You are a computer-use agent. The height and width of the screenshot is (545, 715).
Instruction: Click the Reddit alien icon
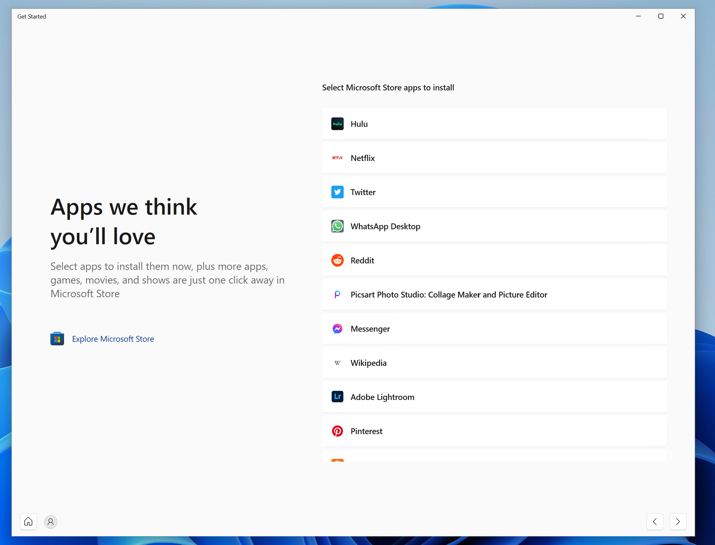coord(337,260)
